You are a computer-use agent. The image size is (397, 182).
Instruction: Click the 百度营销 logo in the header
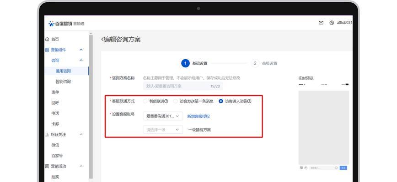click(x=60, y=23)
